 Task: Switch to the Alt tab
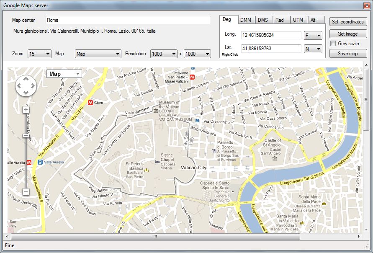tap(316, 20)
